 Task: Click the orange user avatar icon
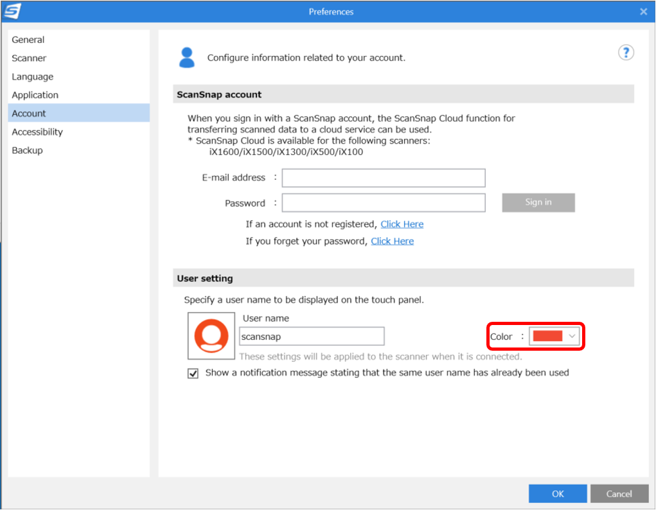[211, 335]
